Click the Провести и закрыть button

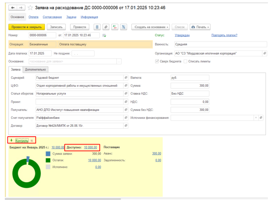(x=26, y=27)
